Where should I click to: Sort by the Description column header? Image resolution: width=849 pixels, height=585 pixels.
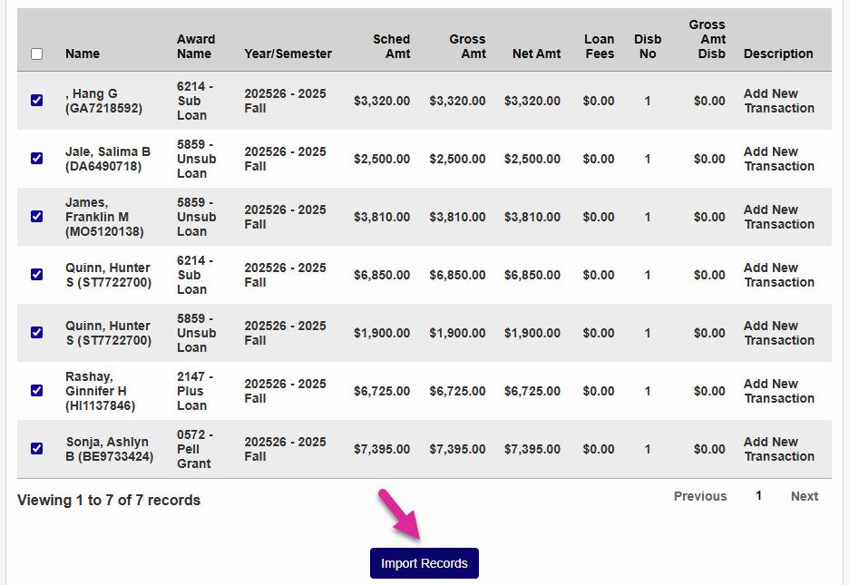coord(778,54)
